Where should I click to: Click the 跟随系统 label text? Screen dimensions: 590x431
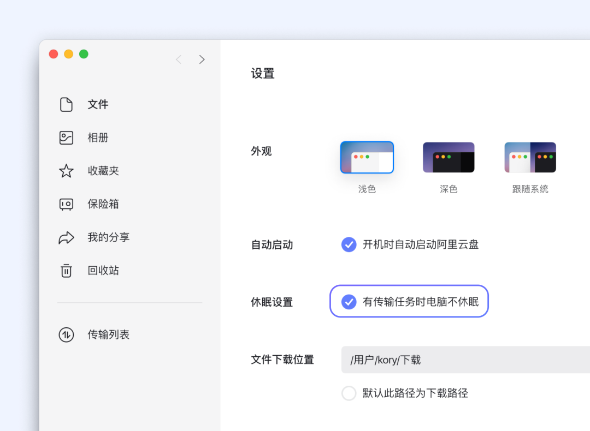(x=530, y=189)
